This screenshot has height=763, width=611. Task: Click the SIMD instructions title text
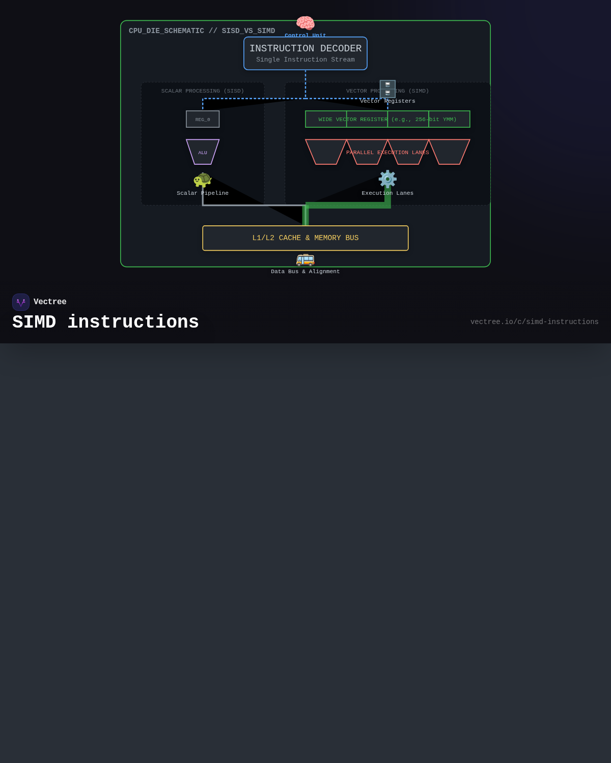(105, 322)
